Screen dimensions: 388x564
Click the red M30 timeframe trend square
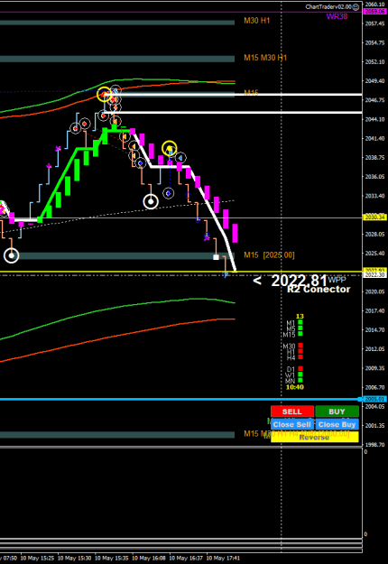click(x=300, y=346)
